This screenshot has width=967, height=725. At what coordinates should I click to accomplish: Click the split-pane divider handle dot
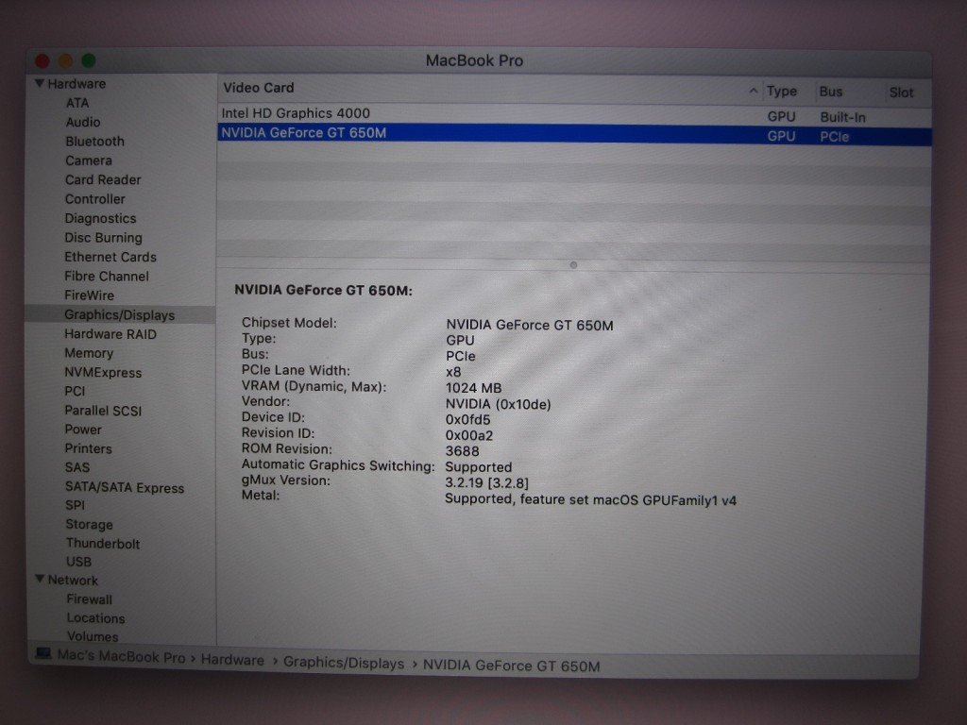[573, 265]
